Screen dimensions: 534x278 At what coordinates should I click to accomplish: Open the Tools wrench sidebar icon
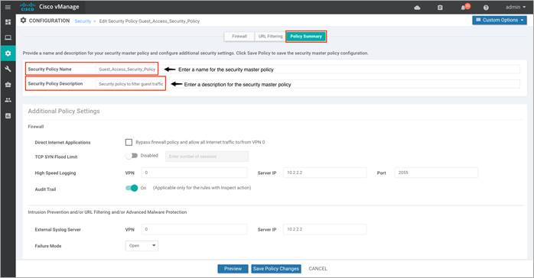[8, 69]
